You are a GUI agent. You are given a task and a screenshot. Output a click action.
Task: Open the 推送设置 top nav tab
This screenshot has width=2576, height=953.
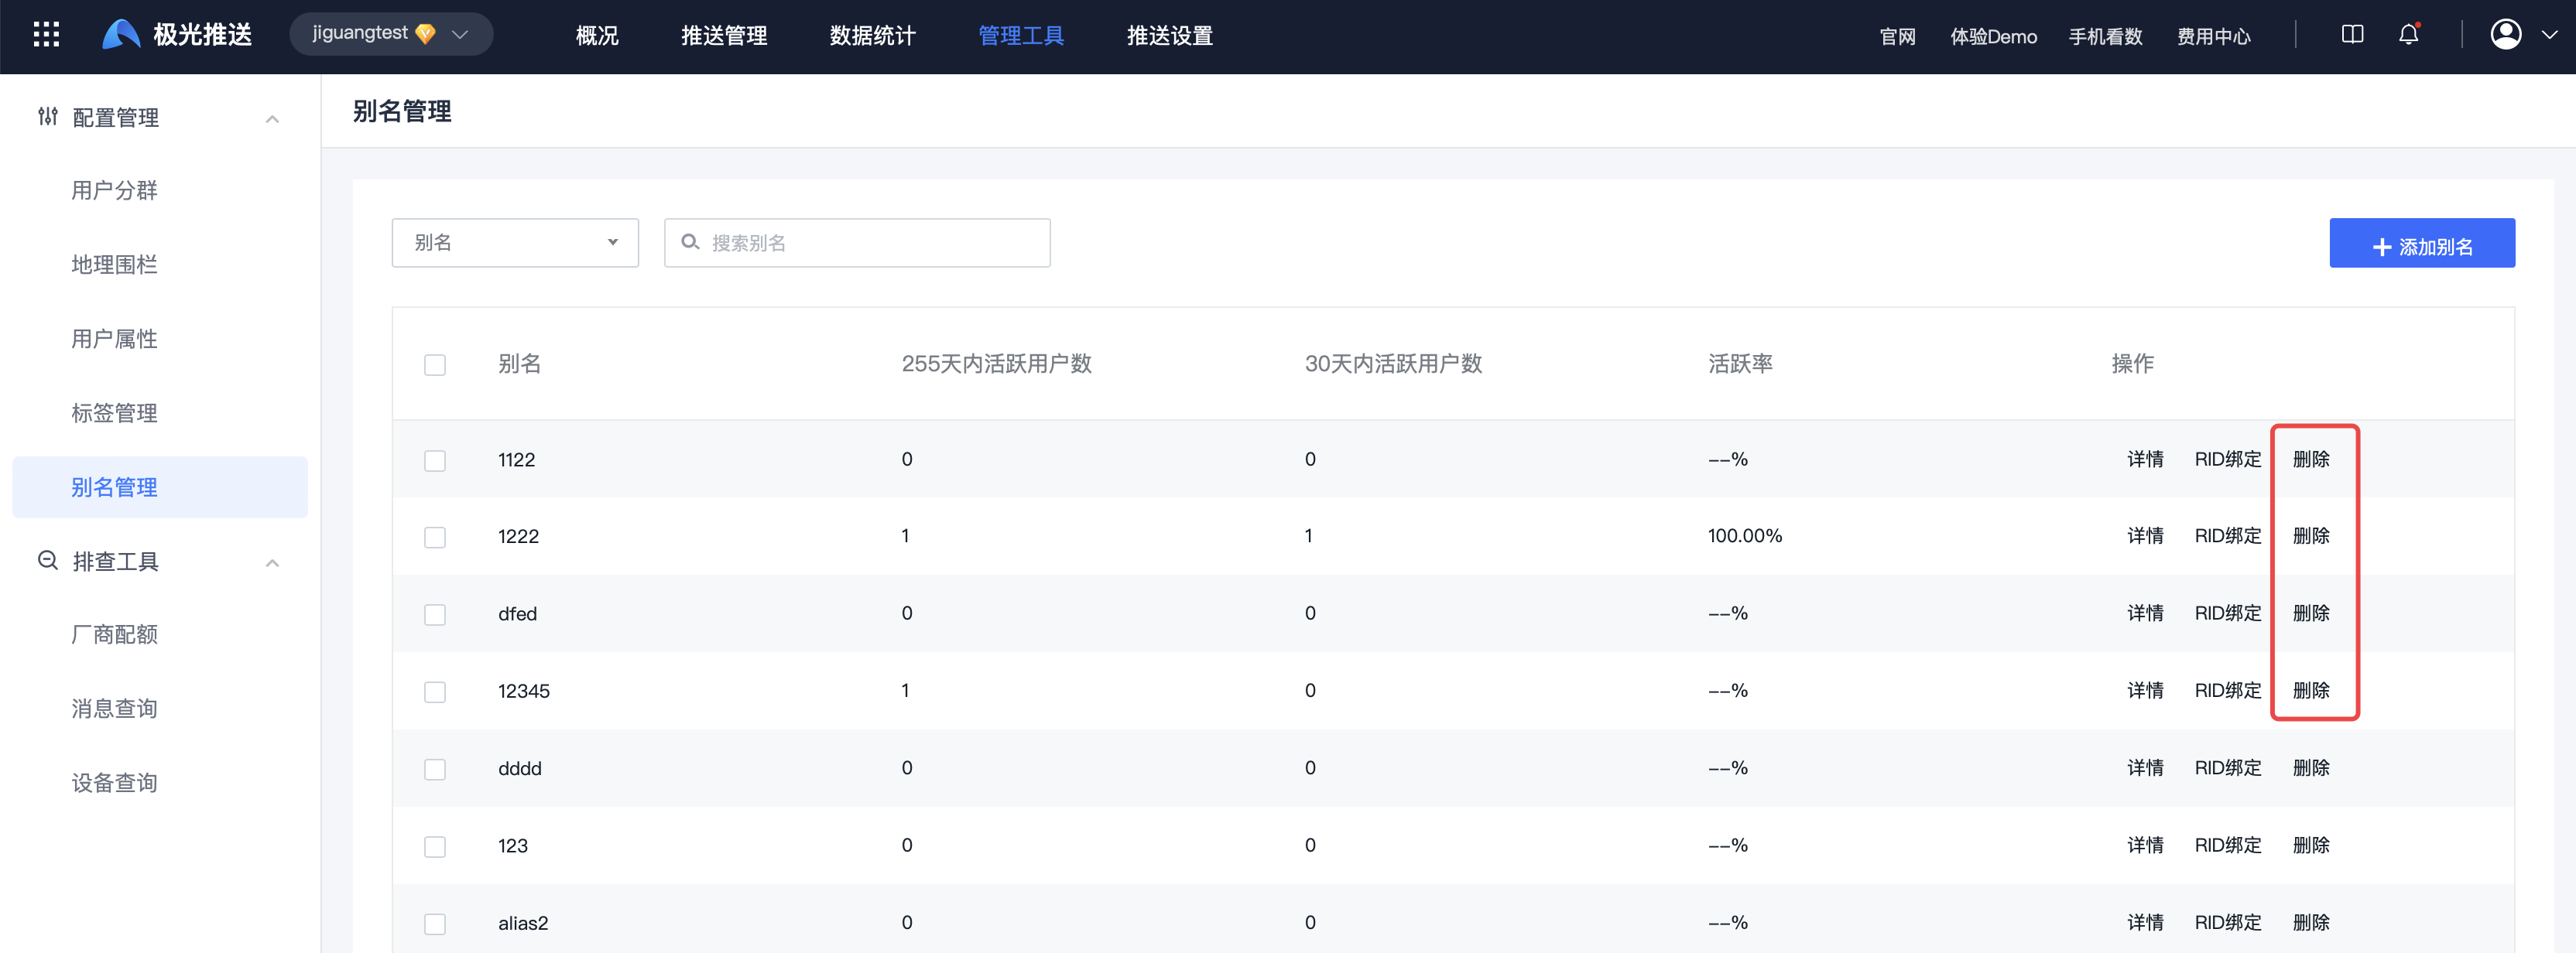1170,36
